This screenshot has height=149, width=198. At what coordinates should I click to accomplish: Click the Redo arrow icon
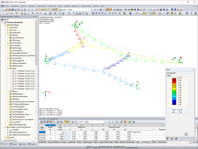click(32, 10)
